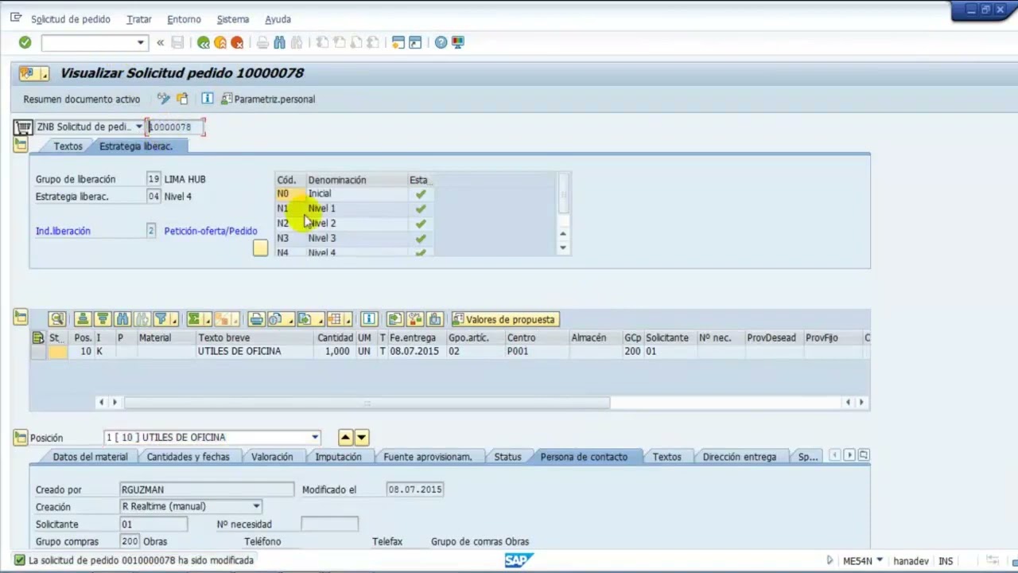Open the Imputación tab
Viewport: 1018px width, 573px height.
(x=338, y=457)
